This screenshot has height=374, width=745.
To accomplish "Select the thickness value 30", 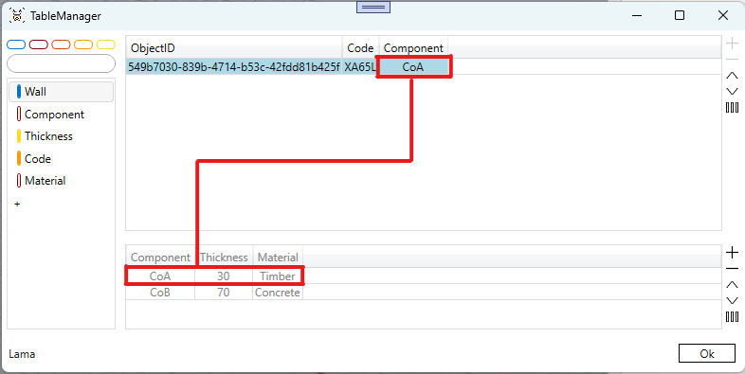I will click(224, 276).
